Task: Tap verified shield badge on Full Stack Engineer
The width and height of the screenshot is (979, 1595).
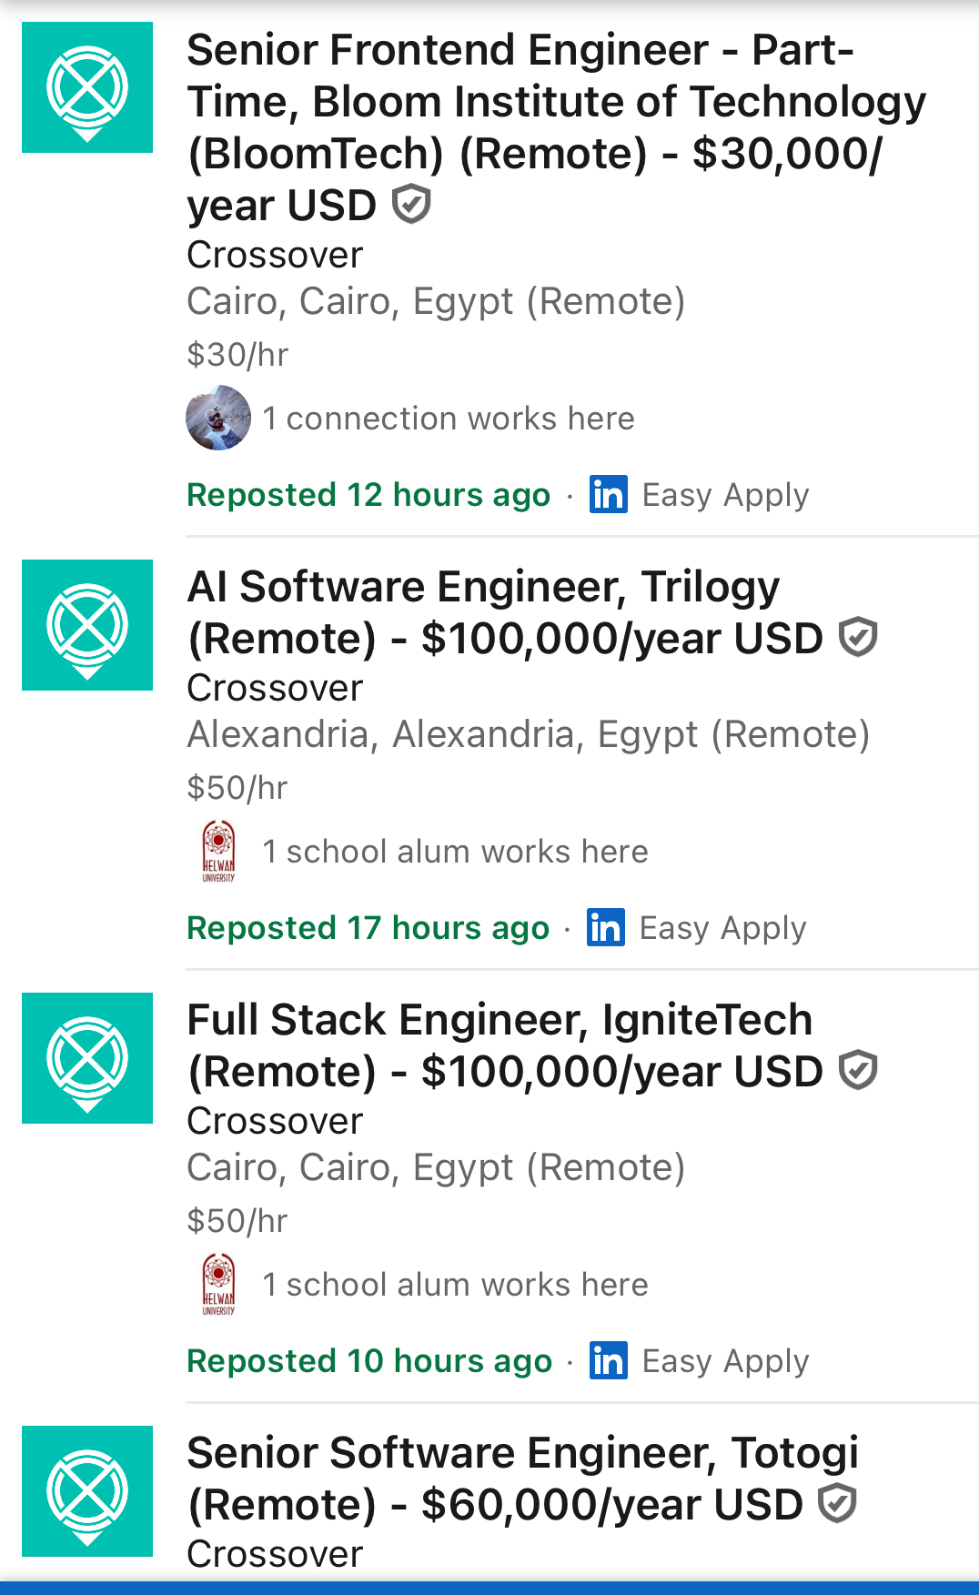Action: (x=858, y=1070)
